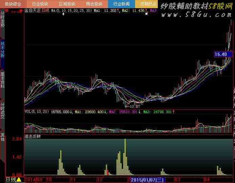Screen dimensions: 235x183
Task: Click the volume MA1: 23600.400 value
Action: tap(90, 112)
